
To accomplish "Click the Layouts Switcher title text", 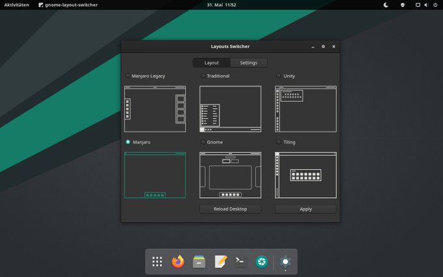I will [x=230, y=46].
